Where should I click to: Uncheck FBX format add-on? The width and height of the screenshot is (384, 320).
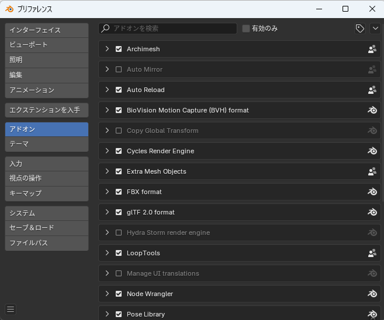coord(119,192)
